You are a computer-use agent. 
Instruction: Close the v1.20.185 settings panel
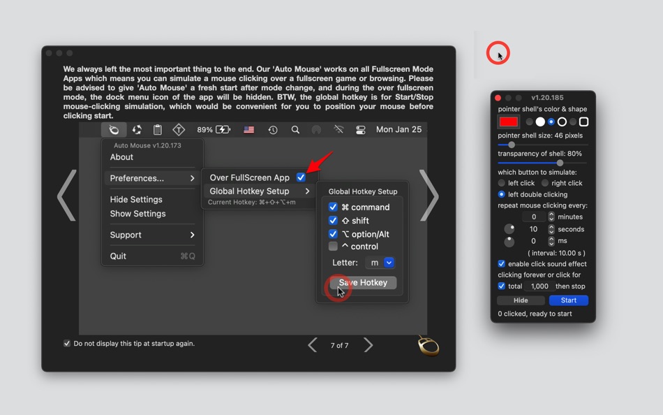pyautogui.click(x=498, y=98)
